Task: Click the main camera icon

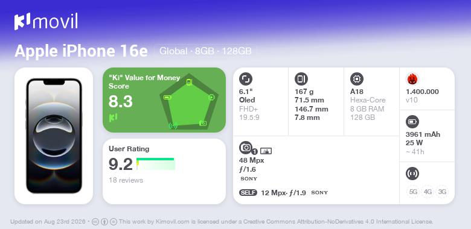Action: [x=246, y=147]
